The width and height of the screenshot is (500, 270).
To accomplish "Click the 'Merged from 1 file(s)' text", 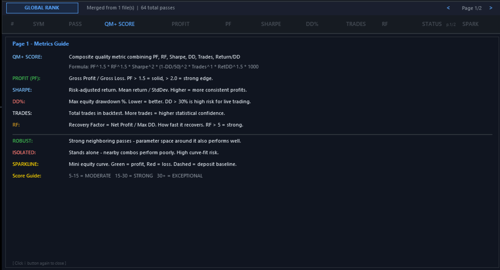I will point(110,8).
